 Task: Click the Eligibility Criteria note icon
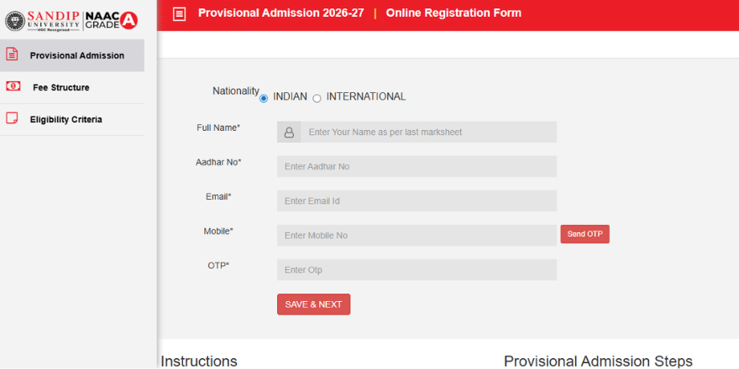[12, 118]
